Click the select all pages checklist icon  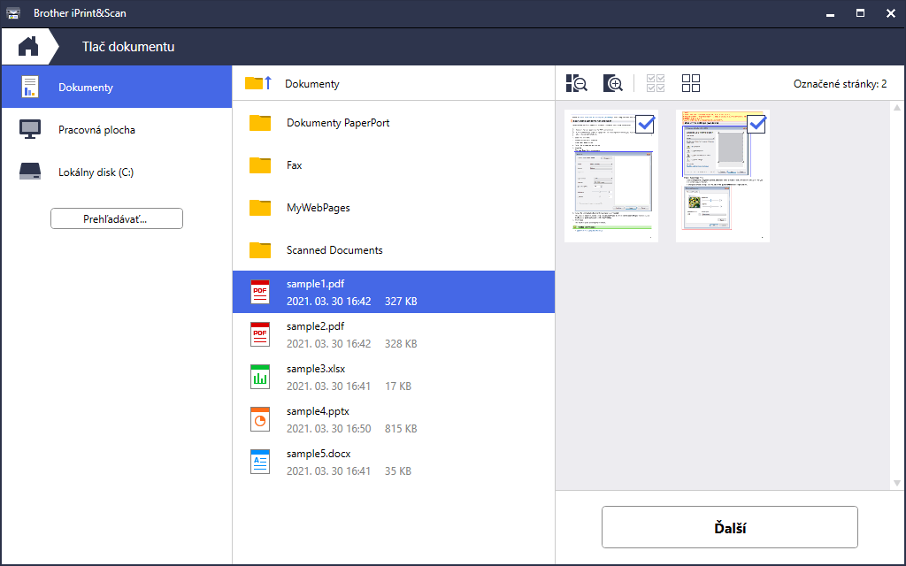point(656,84)
